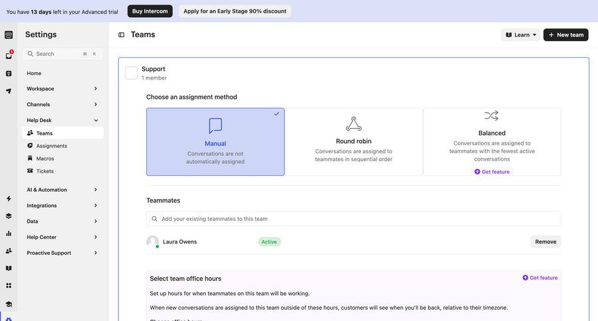Click the 'Select team office hours' heading

point(185,279)
